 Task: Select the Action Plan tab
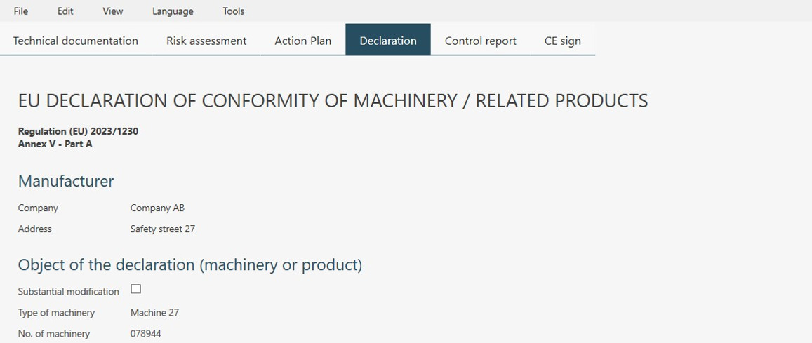point(302,41)
